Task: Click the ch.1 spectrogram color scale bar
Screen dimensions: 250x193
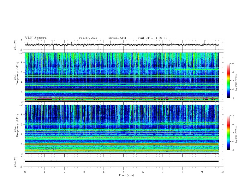Action: click(x=229, y=81)
